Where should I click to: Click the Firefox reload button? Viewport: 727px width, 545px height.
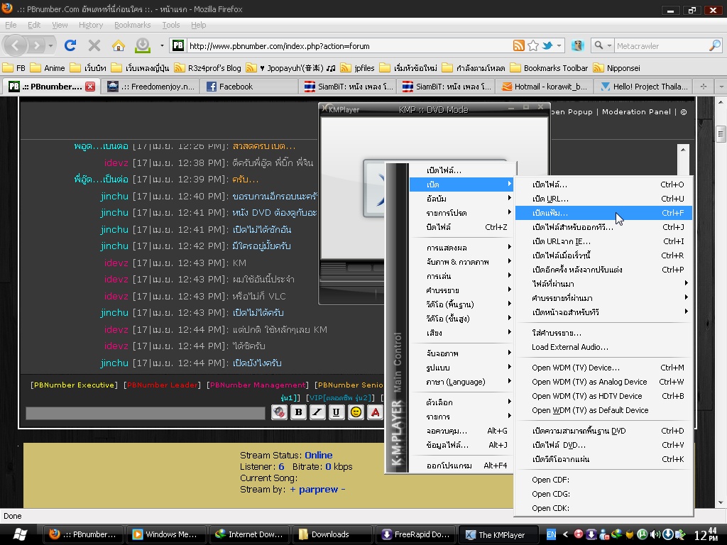point(70,45)
